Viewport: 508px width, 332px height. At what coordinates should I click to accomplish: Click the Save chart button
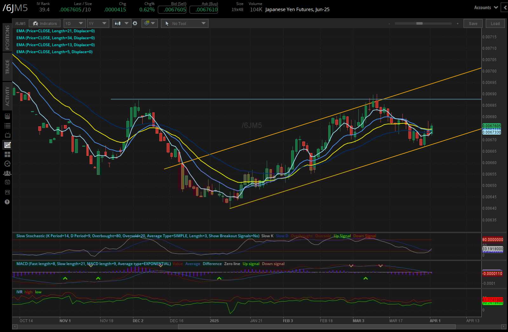pyautogui.click(x=473, y=23)
